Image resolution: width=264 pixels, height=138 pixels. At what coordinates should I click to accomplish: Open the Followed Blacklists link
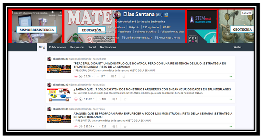pos(146,32)
